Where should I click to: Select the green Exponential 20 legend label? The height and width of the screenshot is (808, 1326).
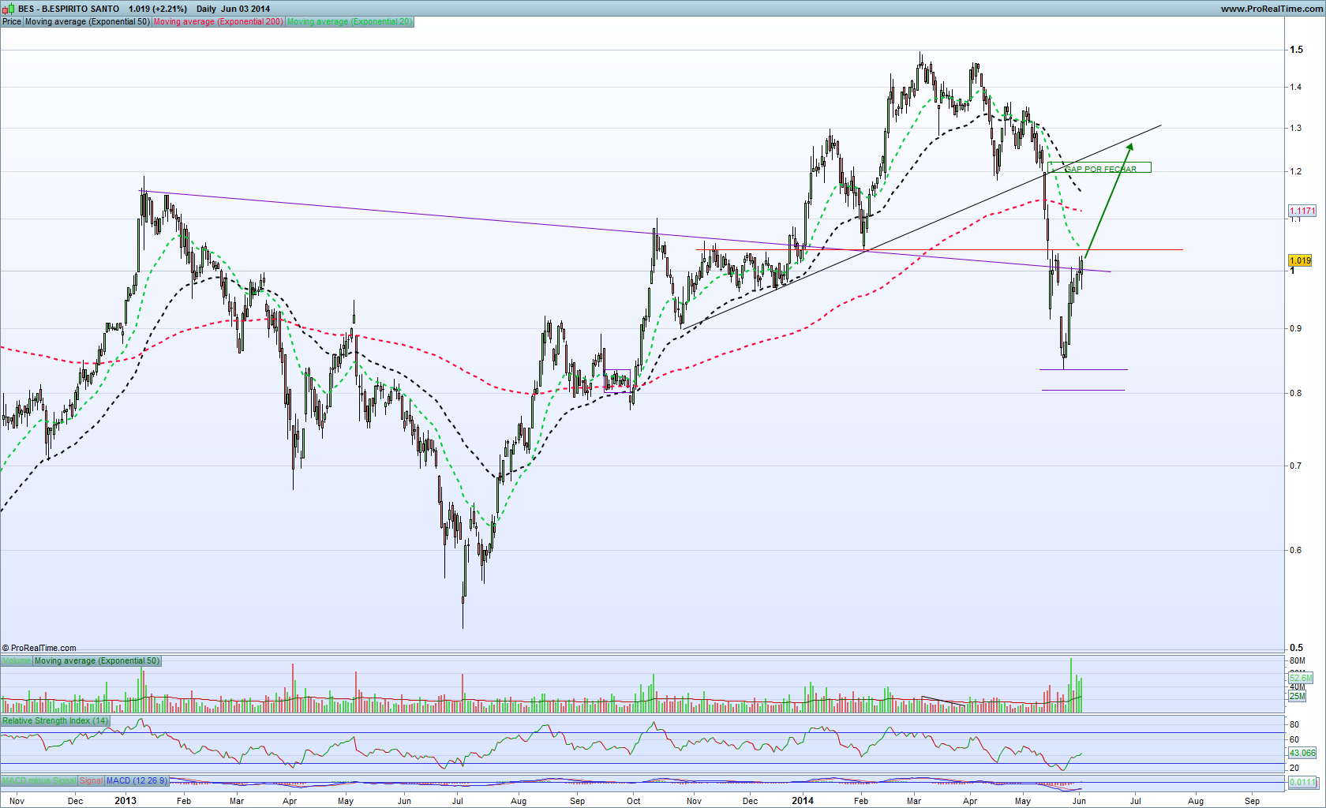[350, 22]
